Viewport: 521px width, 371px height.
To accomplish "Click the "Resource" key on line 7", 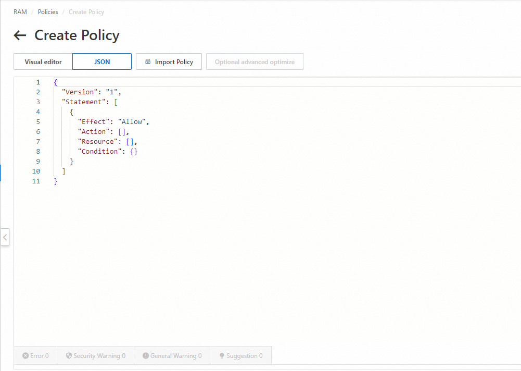I will click(x=98, y=142).
